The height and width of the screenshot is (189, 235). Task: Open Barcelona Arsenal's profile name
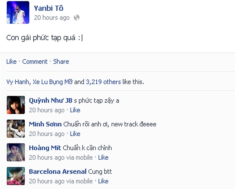tap(58, 172)
